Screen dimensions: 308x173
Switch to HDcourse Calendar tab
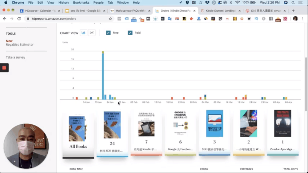[40, 11]
